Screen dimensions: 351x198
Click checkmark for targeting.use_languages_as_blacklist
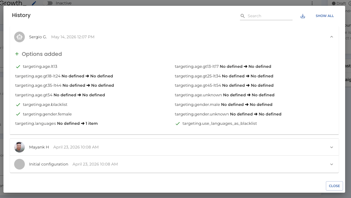point(178,124)
